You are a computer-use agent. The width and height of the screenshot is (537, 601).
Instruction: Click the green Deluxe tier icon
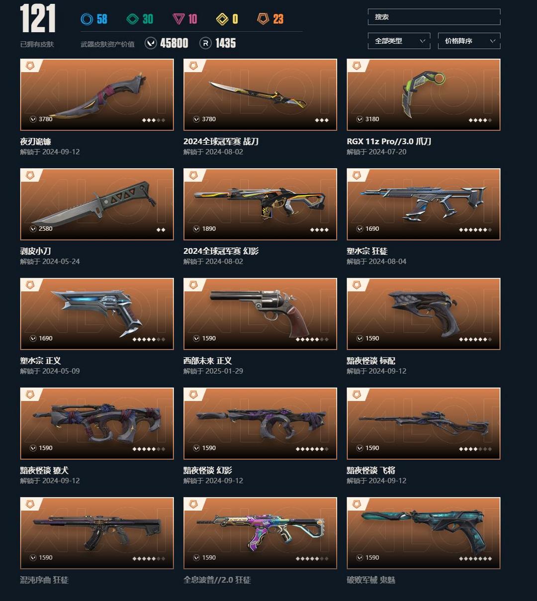click(133, 19)
